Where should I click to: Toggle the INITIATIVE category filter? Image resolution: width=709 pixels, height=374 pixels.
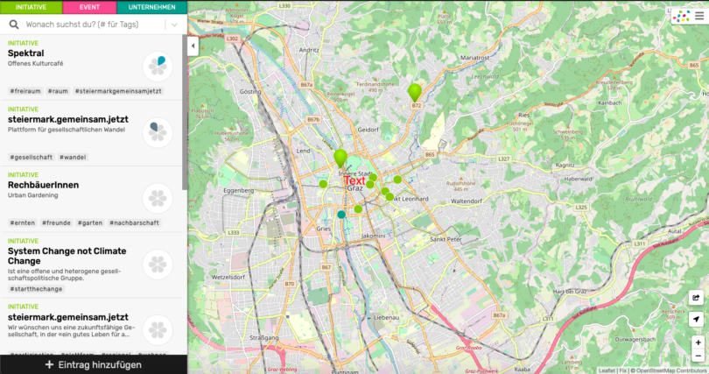click(x=31, y=6)
